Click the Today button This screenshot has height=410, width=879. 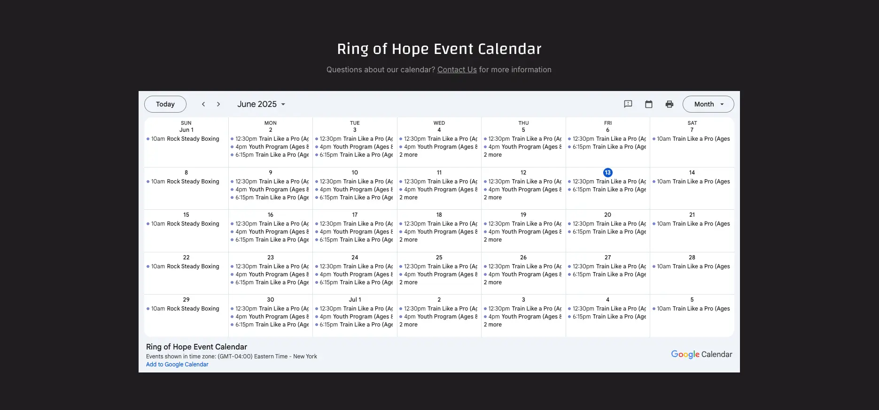[165, 104]
